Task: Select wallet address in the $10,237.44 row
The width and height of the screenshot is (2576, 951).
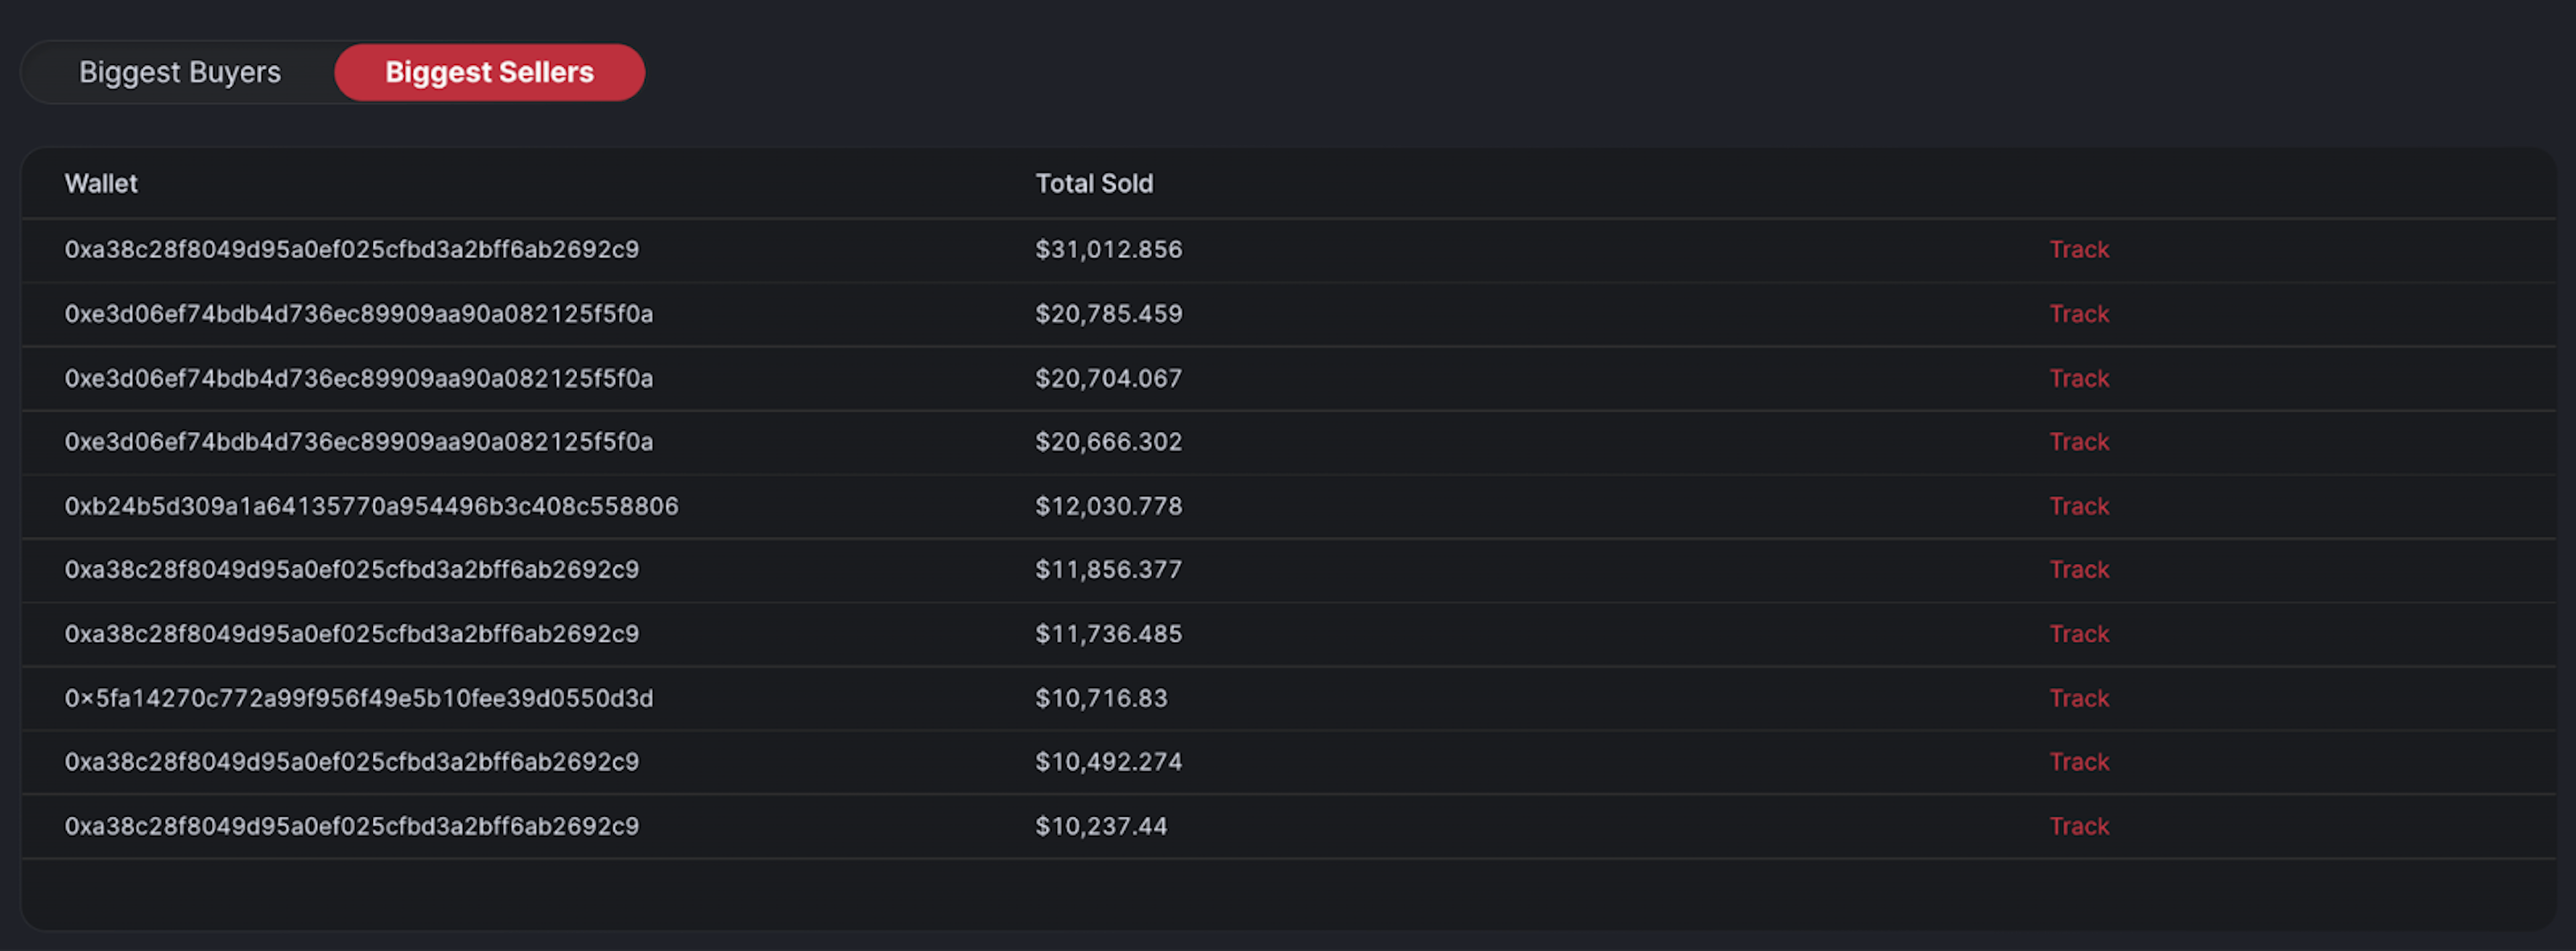Action: click(x=352, y=826)
